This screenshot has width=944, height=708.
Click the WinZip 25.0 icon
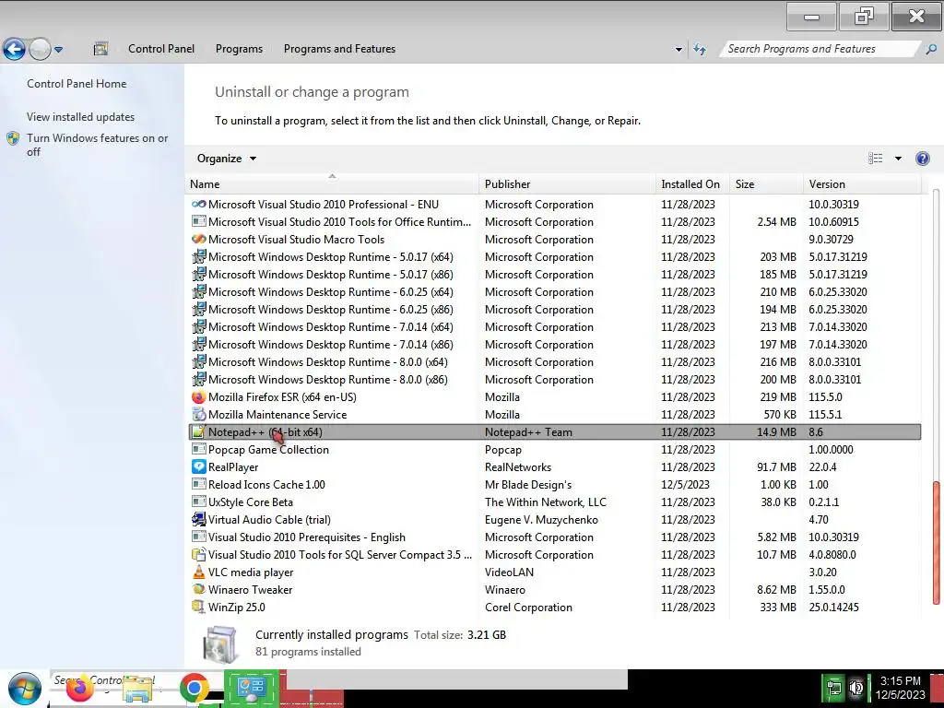click(199, 607)
